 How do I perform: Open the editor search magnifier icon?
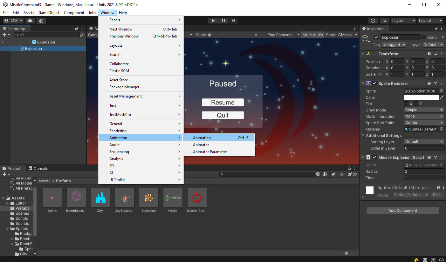click(x=384, y=20)
